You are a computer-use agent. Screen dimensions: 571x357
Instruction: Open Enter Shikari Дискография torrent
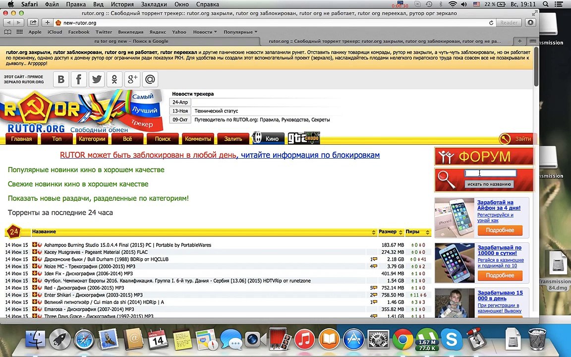tap(93, 295)
